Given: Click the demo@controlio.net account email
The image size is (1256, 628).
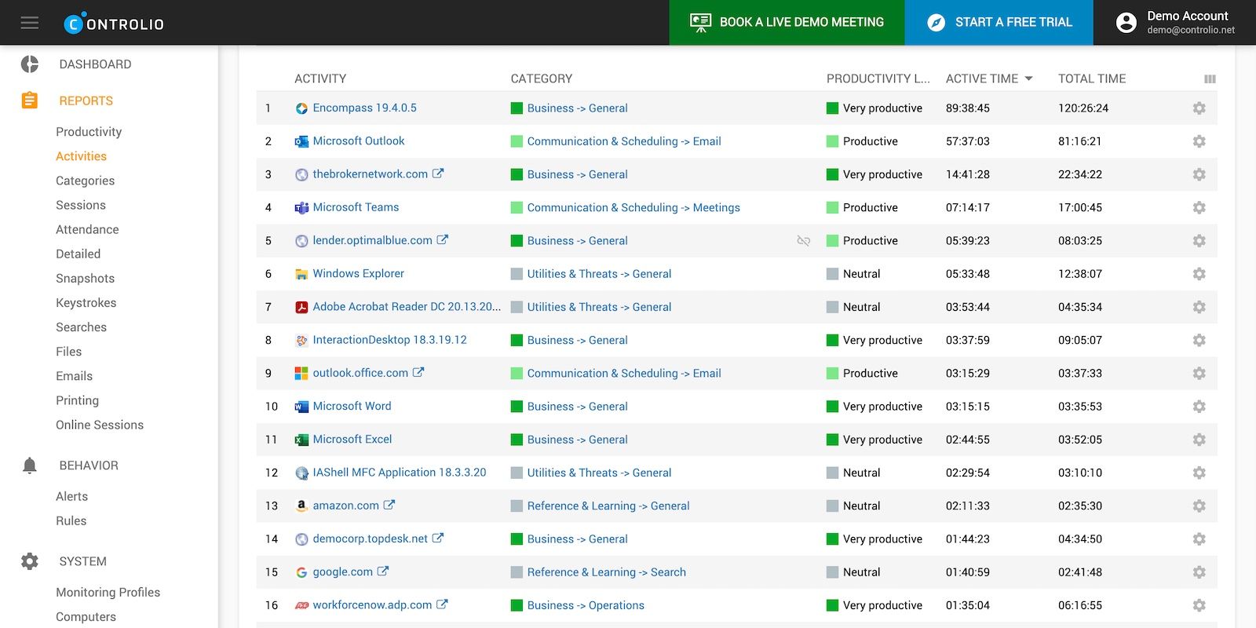Looking at the screenshot, I should click(x=1190, y=31).
